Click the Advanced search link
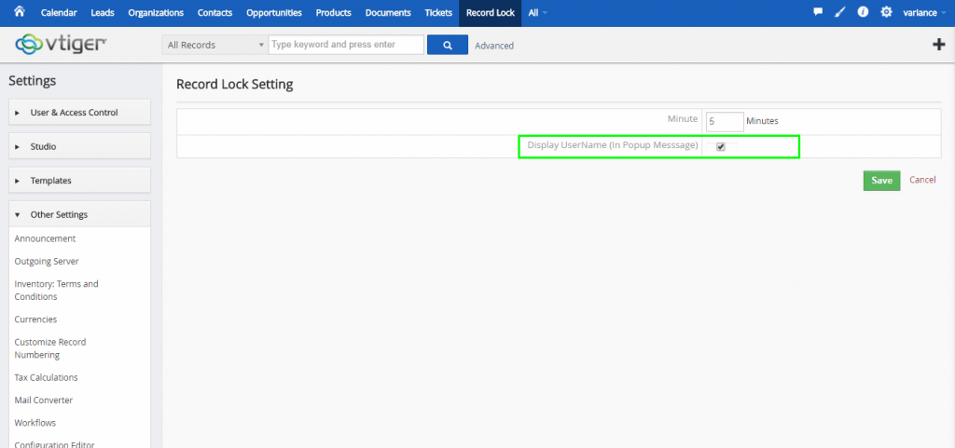This screenshot has width=955, height=448. pos(494,46)
